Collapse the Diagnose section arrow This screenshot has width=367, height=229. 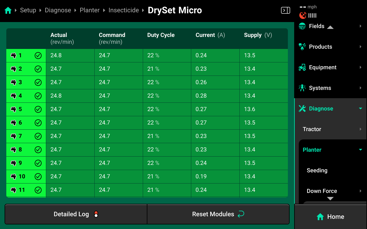pos(360,108)
